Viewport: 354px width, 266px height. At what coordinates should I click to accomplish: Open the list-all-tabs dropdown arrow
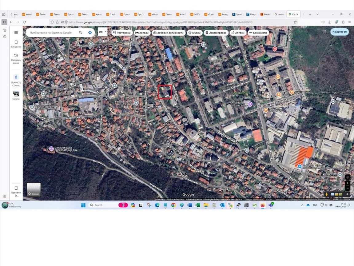(317, 14)
